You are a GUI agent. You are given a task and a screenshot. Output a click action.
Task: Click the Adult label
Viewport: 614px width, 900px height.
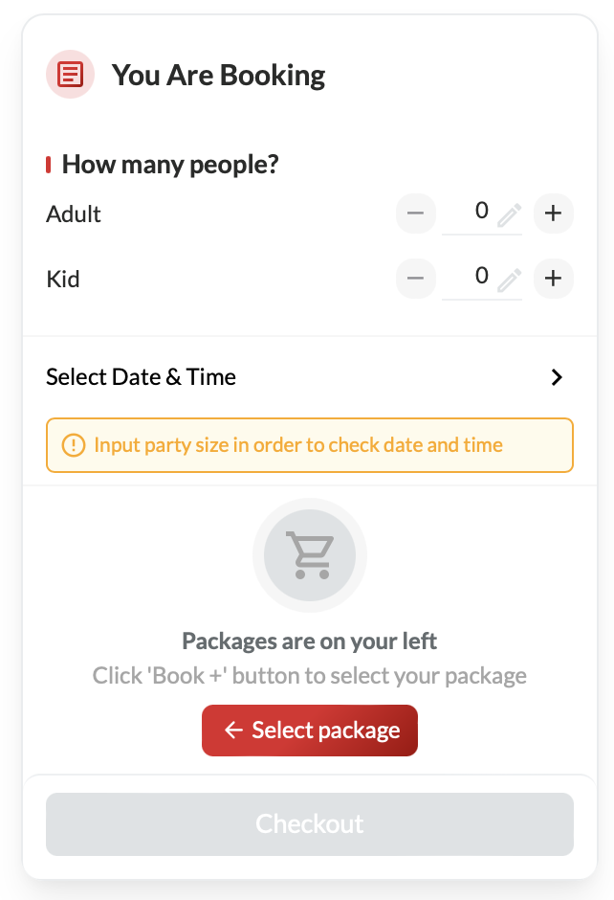click(x=74, y=214)
